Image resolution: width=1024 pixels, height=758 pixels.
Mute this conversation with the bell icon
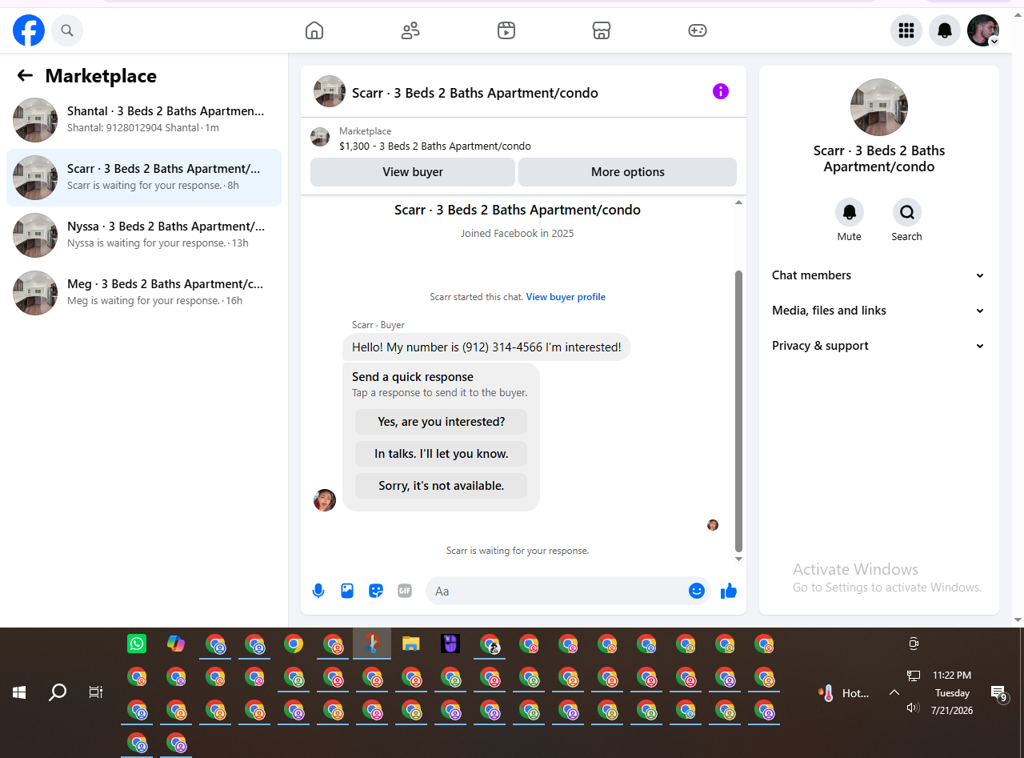850,212
